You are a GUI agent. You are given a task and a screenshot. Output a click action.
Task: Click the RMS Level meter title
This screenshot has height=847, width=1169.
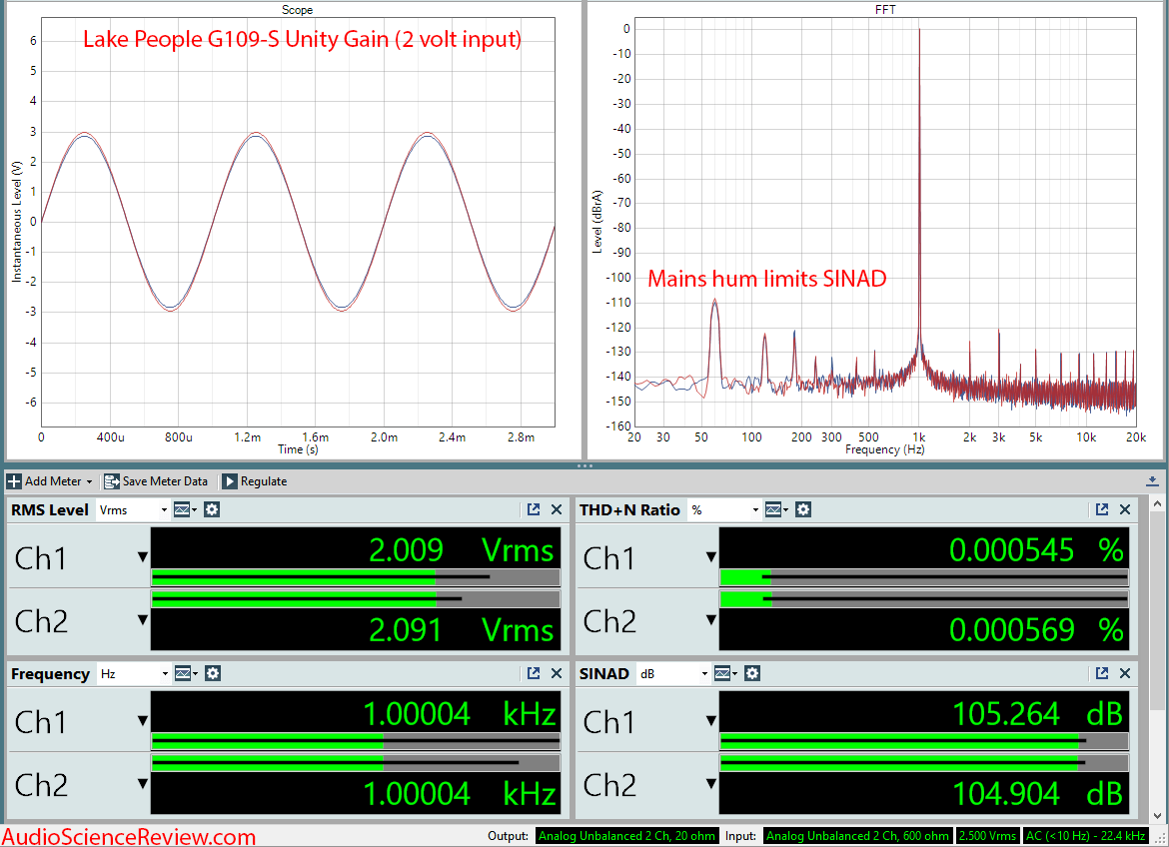(50, 510)
